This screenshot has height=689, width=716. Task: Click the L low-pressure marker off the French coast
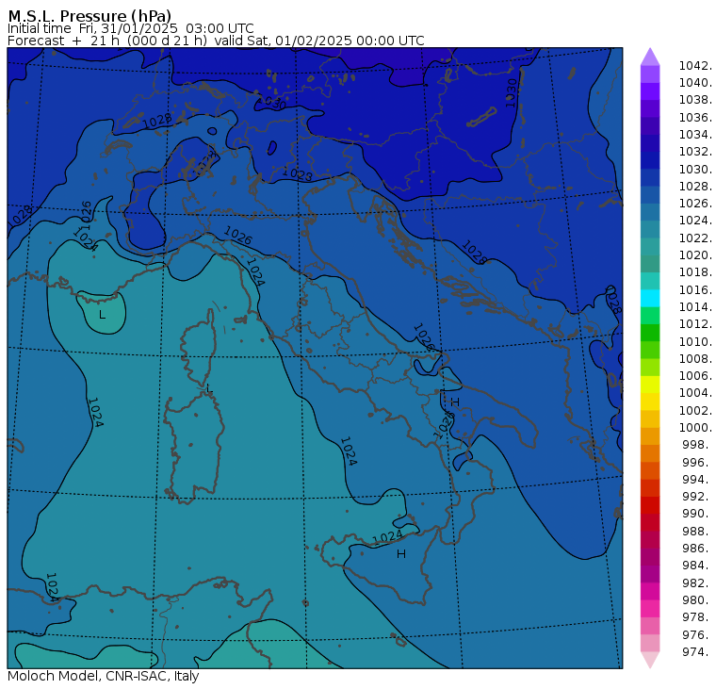(103, 315)
